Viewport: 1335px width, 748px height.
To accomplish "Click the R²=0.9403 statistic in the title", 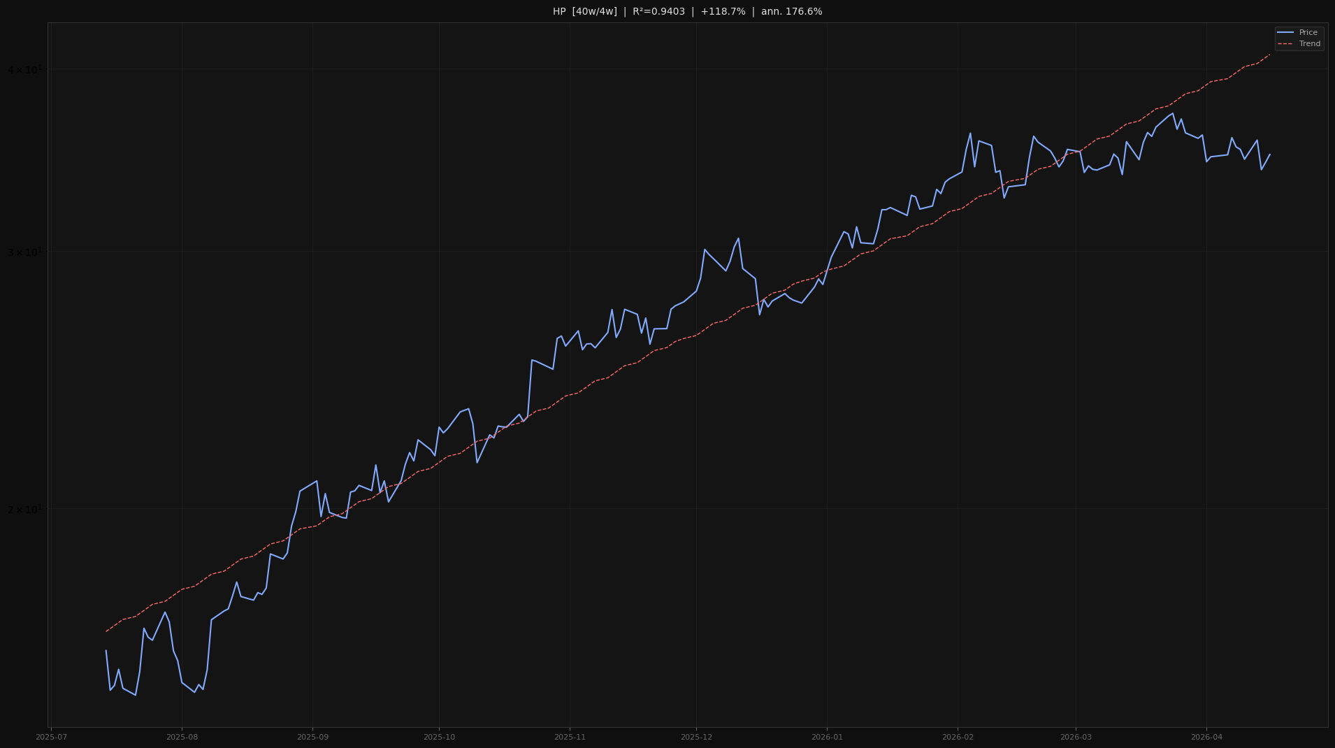I will tap(657, 11).
